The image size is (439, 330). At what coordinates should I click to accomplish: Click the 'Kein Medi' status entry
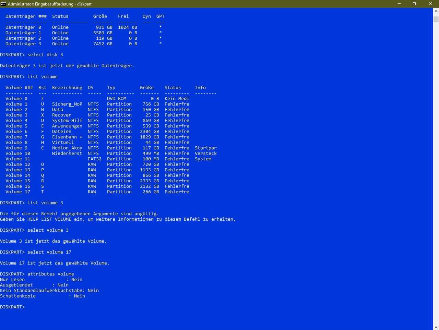(177, 99)
